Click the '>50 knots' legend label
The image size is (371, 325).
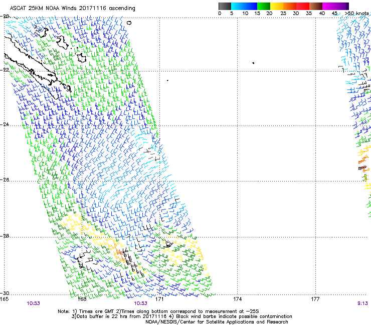click(x=356, y=13)
